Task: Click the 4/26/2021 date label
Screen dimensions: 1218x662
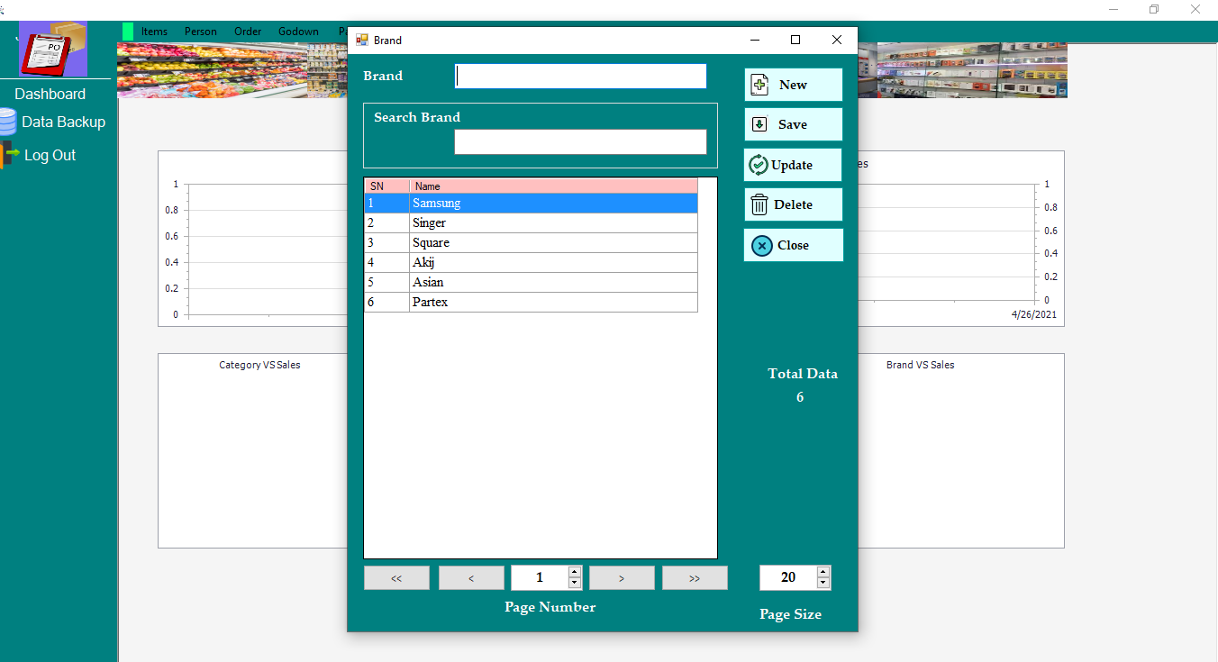Action: point(1034,315)
